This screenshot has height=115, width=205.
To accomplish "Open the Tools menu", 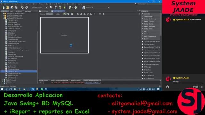I will click(69, 4).
